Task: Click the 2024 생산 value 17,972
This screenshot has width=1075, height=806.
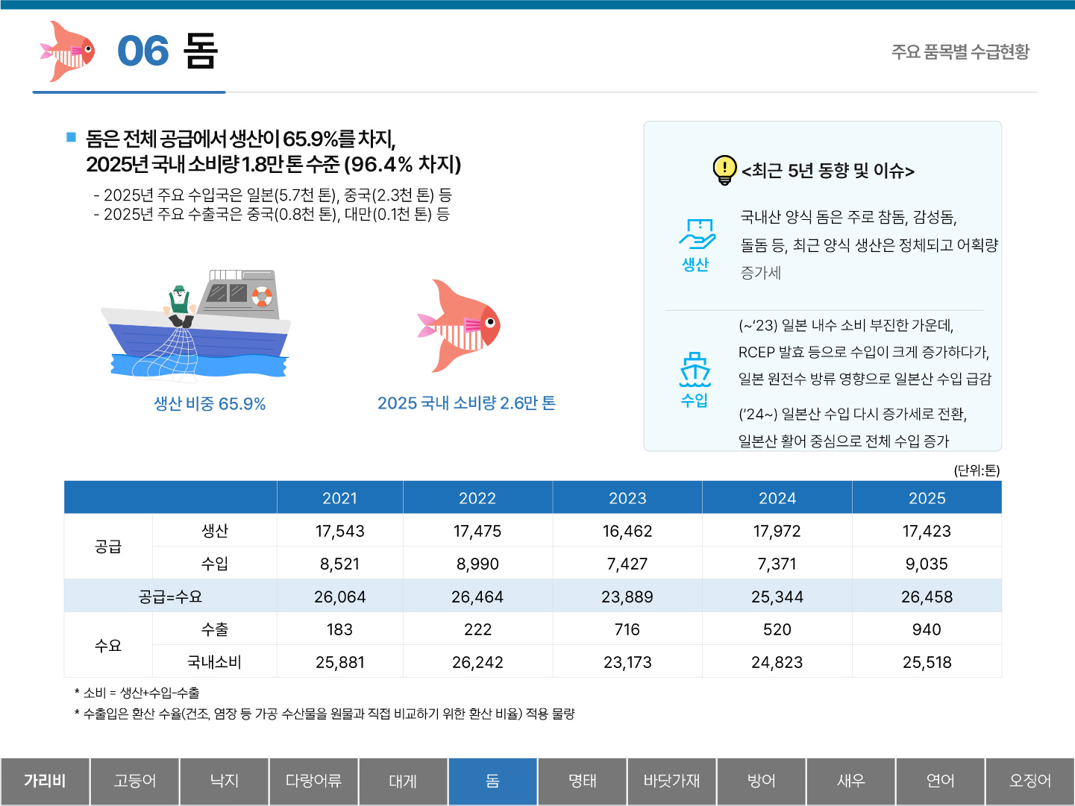Action: [777, 531]
